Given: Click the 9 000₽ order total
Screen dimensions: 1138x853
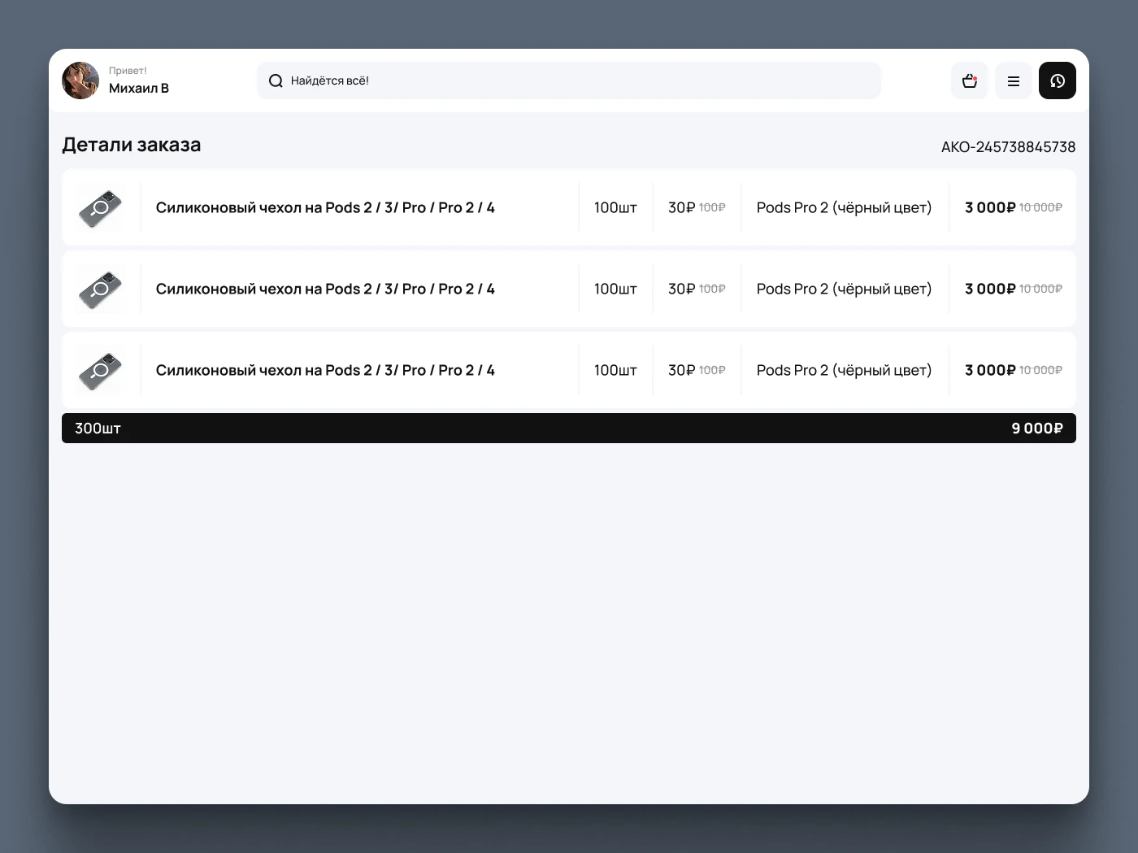Looking at the screenshot, I should pyautogui.click(x=1036, y=429).
